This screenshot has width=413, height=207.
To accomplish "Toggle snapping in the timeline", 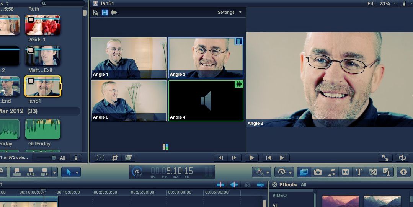I will coord(261,185).
